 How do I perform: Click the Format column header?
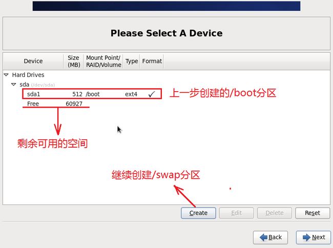click(x=152, y=61)
